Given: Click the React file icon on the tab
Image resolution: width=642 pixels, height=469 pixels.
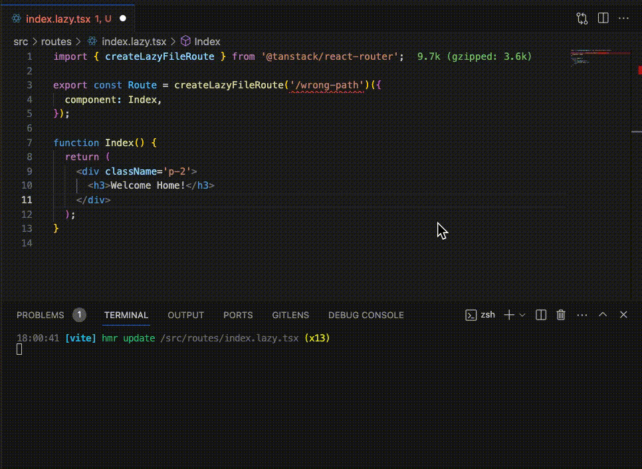Looking at the screenshot, I should tap(17, 19).
